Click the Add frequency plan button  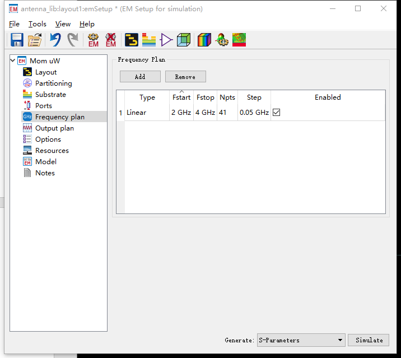point(140,77)
